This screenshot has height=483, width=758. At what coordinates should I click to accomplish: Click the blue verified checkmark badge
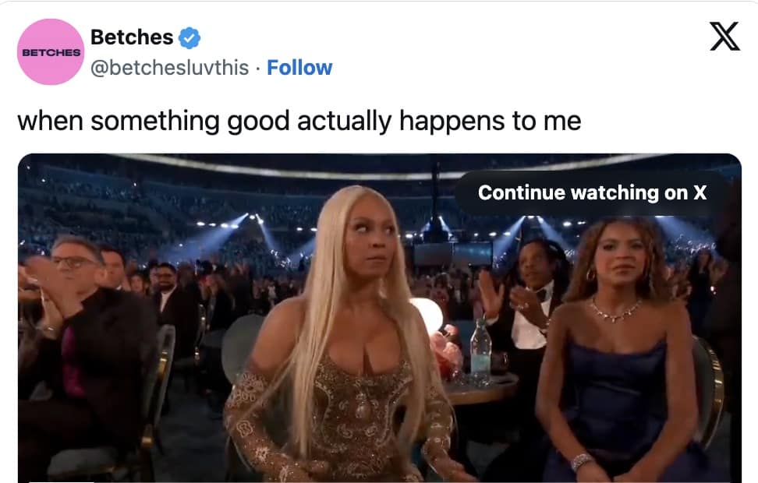(189, 37)
